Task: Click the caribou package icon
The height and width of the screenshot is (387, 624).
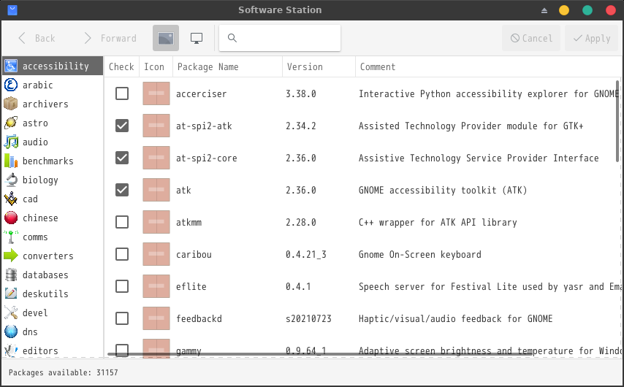Action: pyautogui.click(x=156, y=254)
